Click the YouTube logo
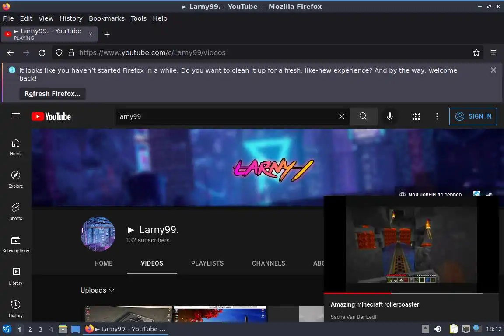The width and height of the screenshot is (504, 336). tap(51, 116)
